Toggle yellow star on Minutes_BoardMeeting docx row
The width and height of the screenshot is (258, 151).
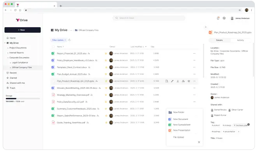[106, 88]
